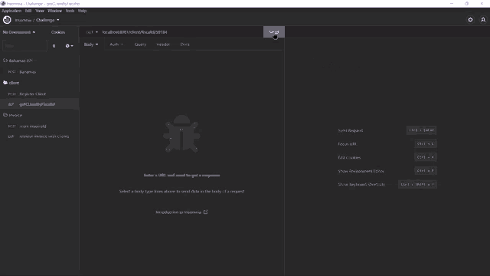
Task: Select the retrieve invoice with Clients request
Action: coord(39,136)
